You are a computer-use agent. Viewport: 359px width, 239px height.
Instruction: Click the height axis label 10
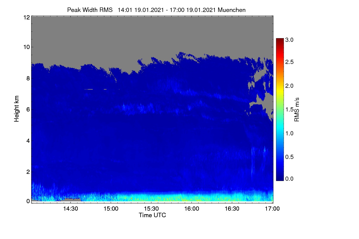(26, 47)
